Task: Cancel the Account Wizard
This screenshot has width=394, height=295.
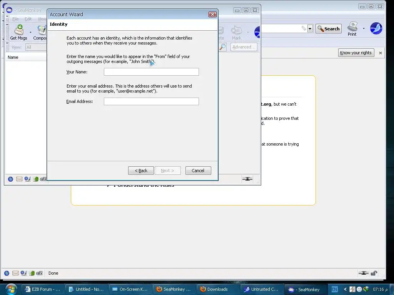Action: point(198,171)
